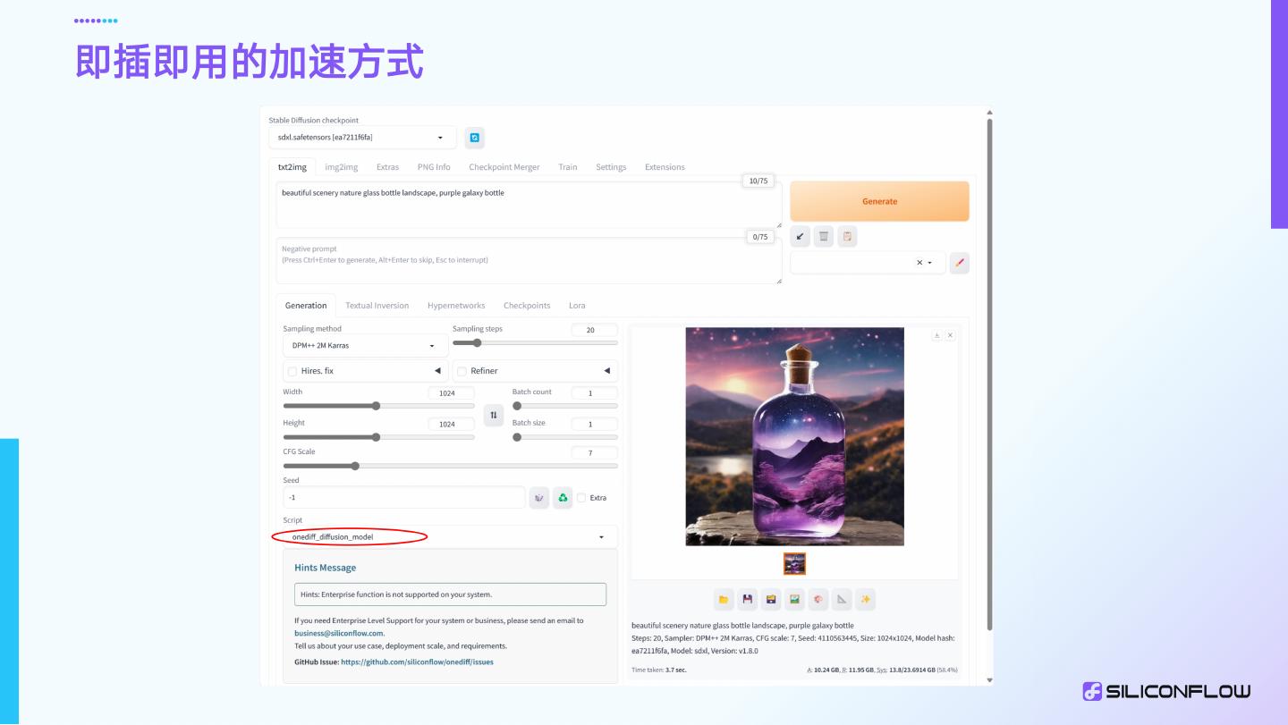Open the styles dropdown arrow

click(x=930, y=263)
